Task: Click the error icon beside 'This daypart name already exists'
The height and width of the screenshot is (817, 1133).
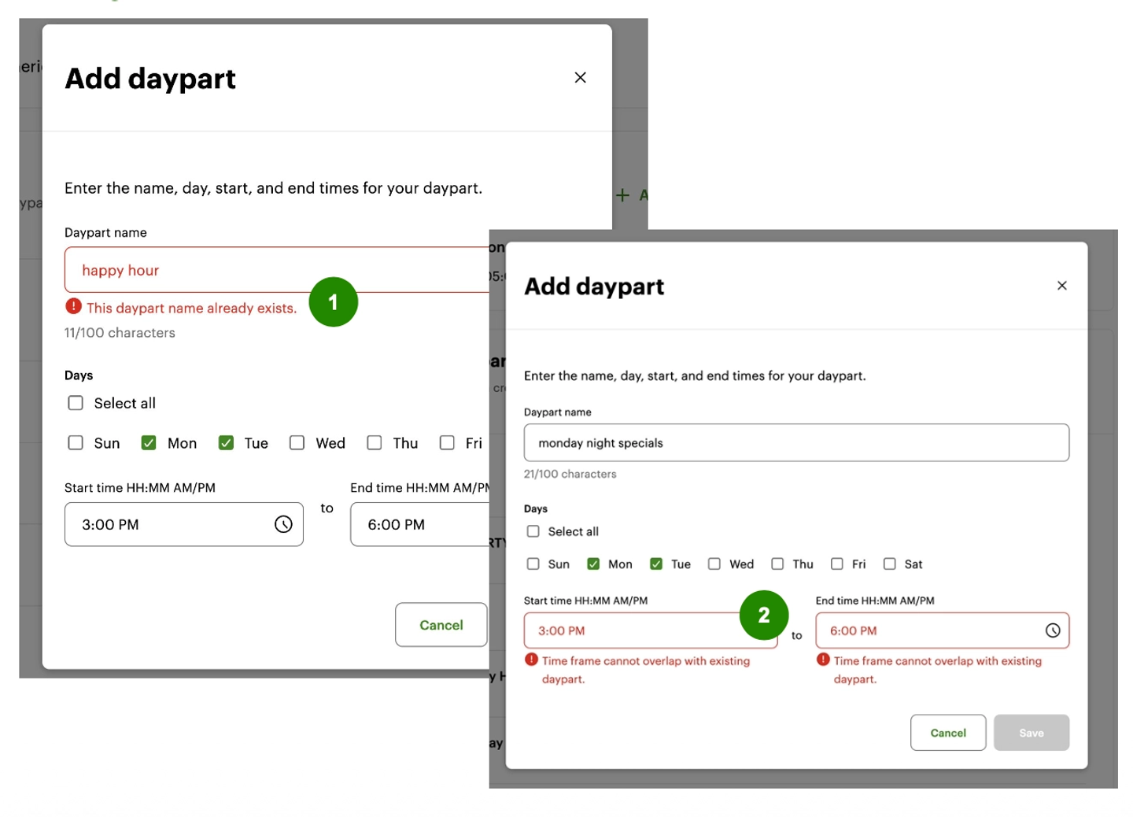Action: [x=74, y=307]
